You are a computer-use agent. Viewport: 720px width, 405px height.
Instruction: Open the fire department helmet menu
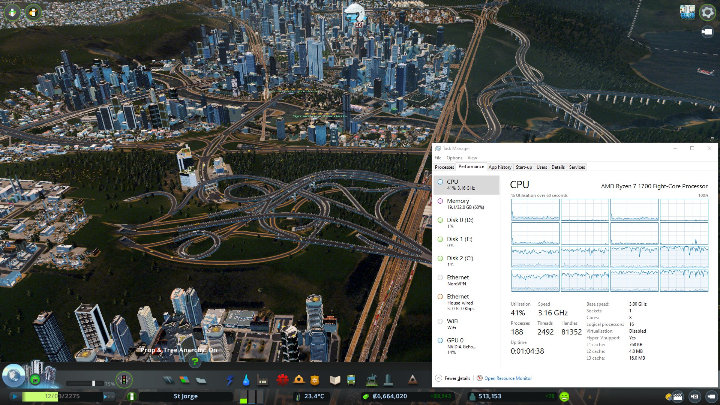click(x=299, y=380)
